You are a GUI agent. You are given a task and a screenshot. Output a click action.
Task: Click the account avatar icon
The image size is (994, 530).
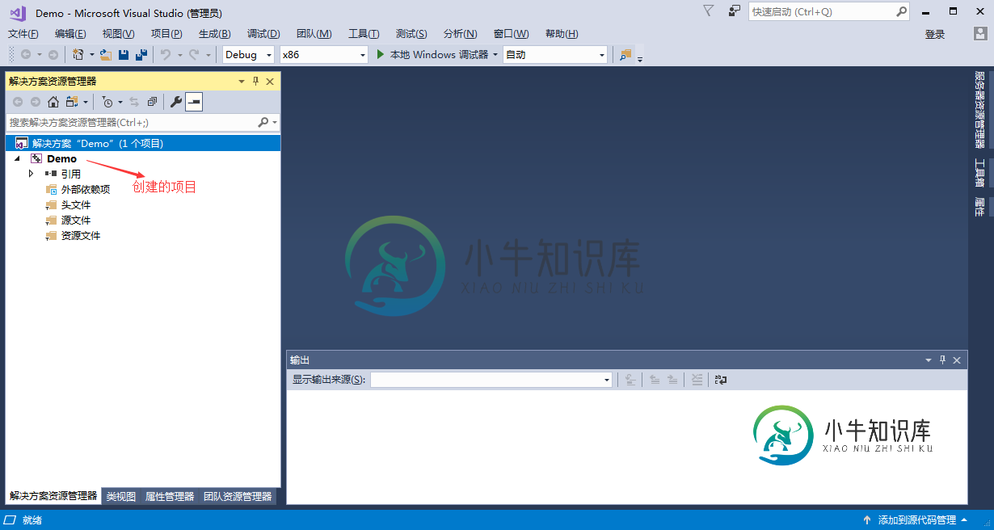pos(980,34)
